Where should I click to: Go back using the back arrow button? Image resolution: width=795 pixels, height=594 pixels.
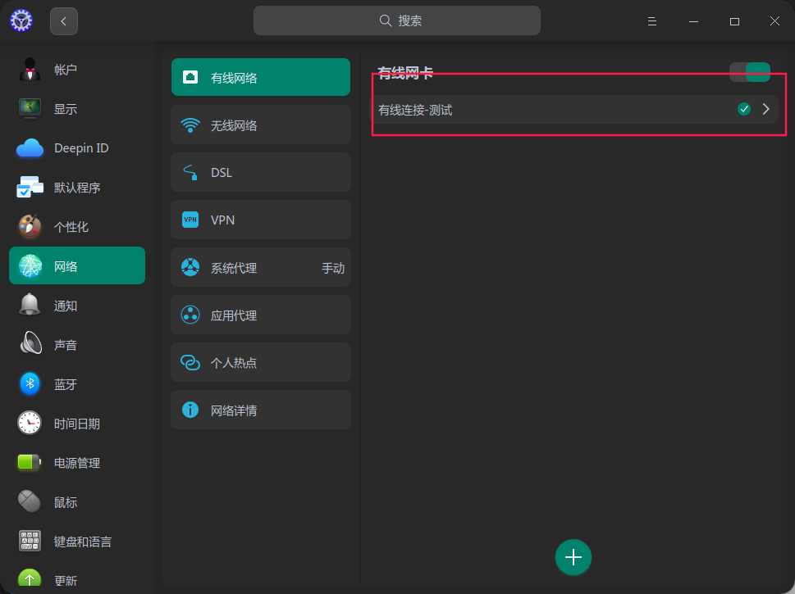(x=64, y=21)
